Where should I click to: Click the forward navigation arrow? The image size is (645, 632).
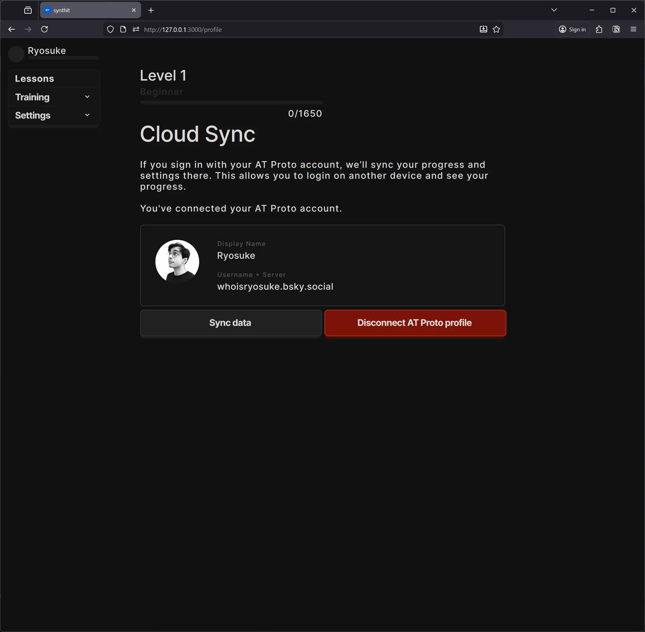[28, 29]
